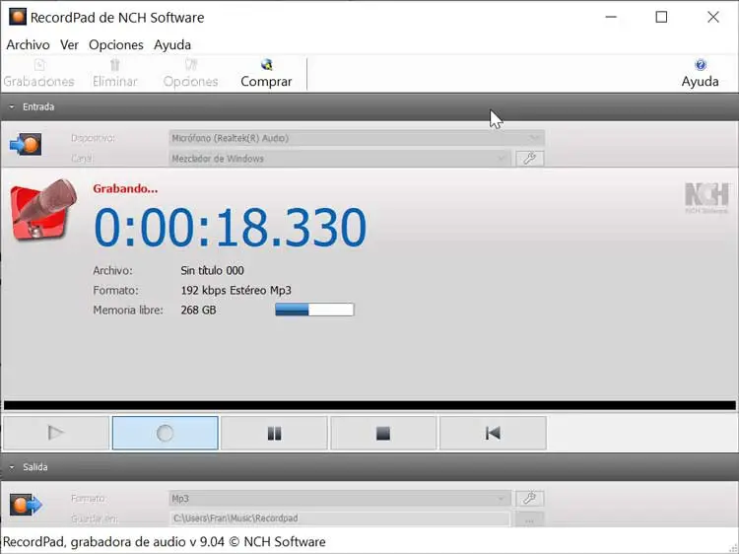The height and width of the screenshot is (554, 739).
Task: Click the Record button
Action: tap(165, 433)
